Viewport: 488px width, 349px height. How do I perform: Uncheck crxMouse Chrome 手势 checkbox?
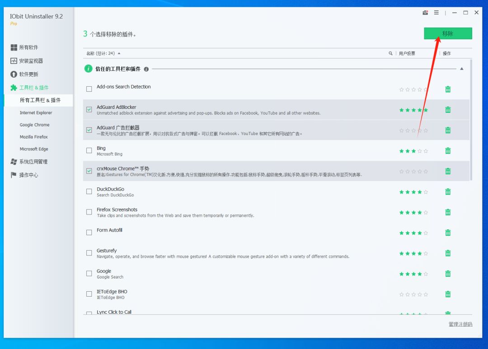click(x=89, y=171)
